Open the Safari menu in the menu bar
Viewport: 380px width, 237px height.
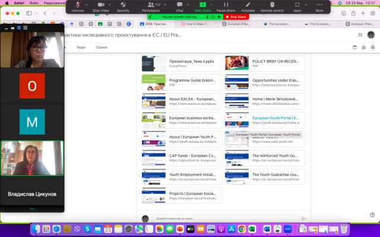[19, 3]
